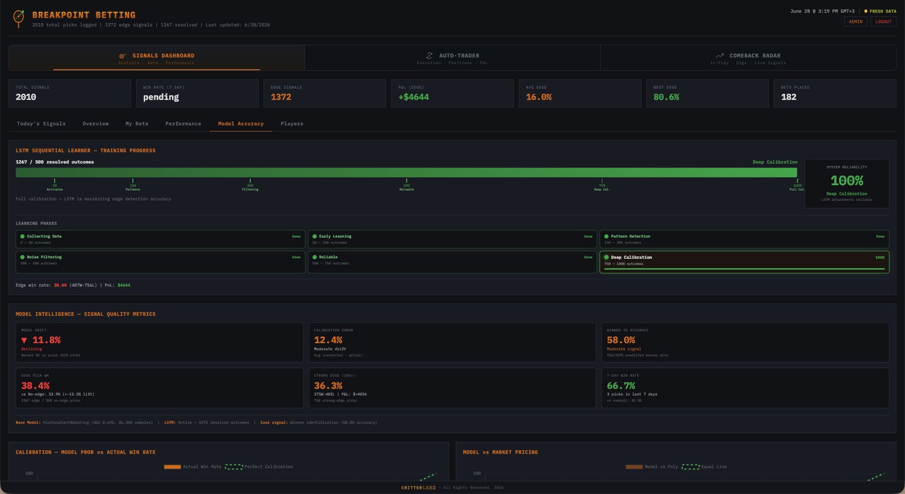905x494 pixels.
Task: Open the Signals Dashboard section
Action: 157,58
